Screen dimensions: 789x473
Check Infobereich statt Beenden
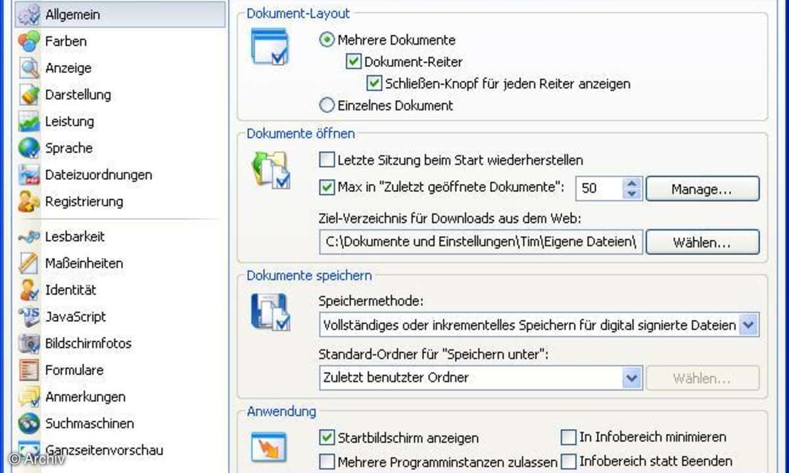[568, 461]
